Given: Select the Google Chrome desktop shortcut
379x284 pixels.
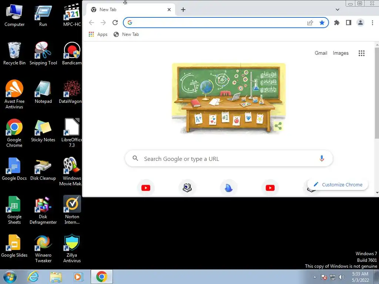Looking at the screenshot, I should coord(14,133).
